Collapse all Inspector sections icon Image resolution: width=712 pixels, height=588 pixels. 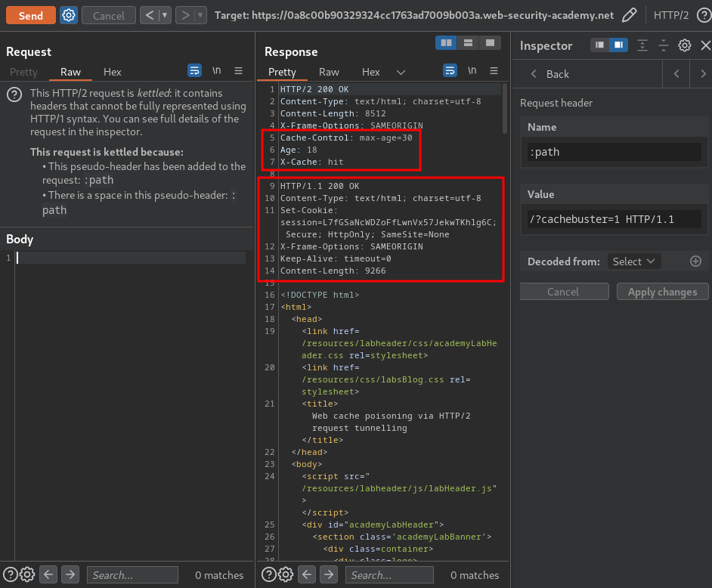pyautogui.click(x=664, y=45)
